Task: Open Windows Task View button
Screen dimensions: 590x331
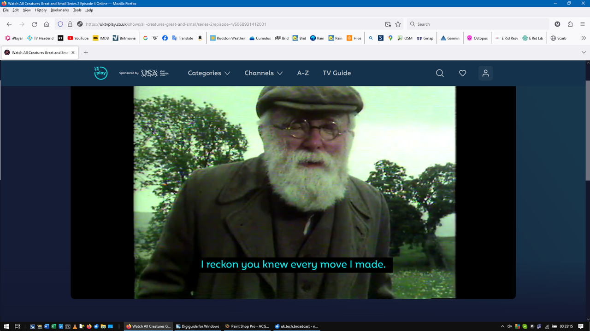Action: pyautogui.click(x=17, y=326)
